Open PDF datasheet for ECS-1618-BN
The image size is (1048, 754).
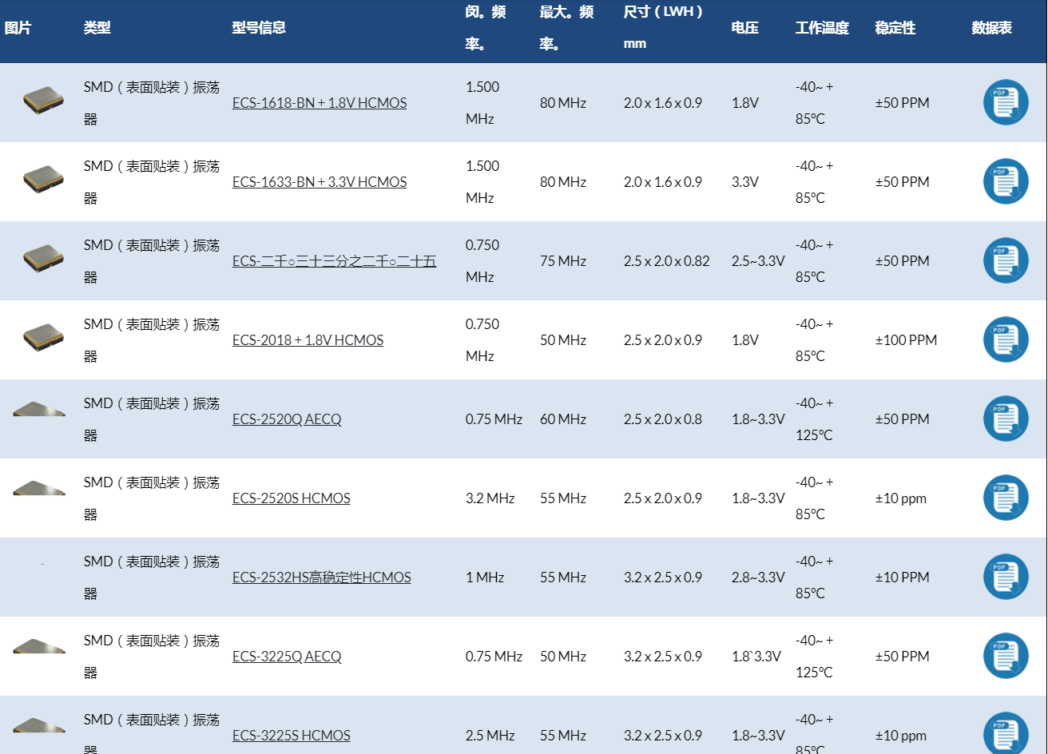(x=1005, y=102)
